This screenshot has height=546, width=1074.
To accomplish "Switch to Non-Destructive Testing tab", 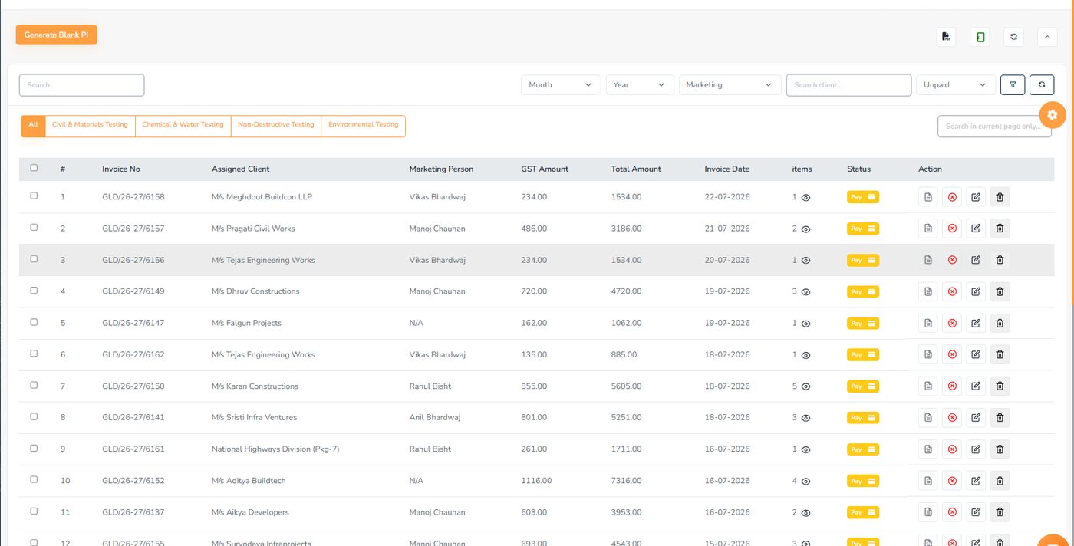I will [276, 125].
